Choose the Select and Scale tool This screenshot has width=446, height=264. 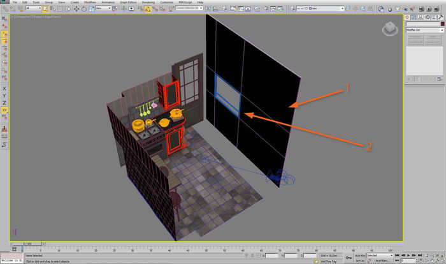click(91, 9)
